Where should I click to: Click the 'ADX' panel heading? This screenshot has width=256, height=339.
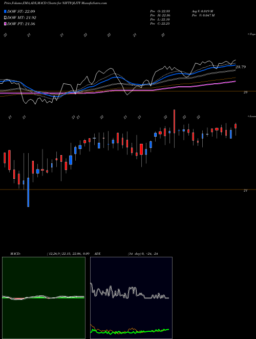(x=97, y=254)
